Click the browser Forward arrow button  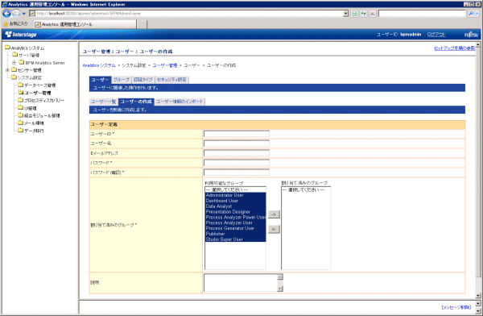[16, 14]
